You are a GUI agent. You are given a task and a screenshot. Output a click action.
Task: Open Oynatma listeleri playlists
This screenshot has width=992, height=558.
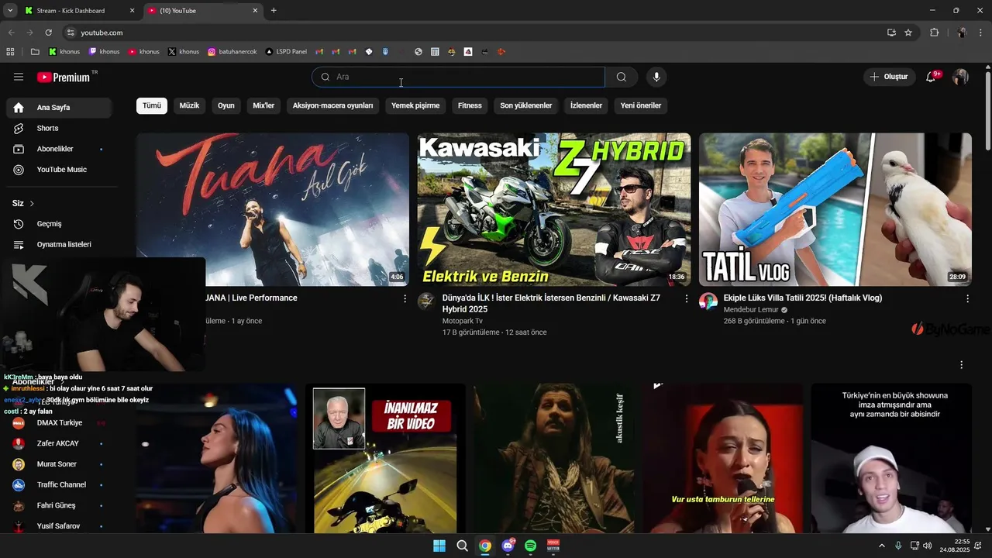click(59, 244)
